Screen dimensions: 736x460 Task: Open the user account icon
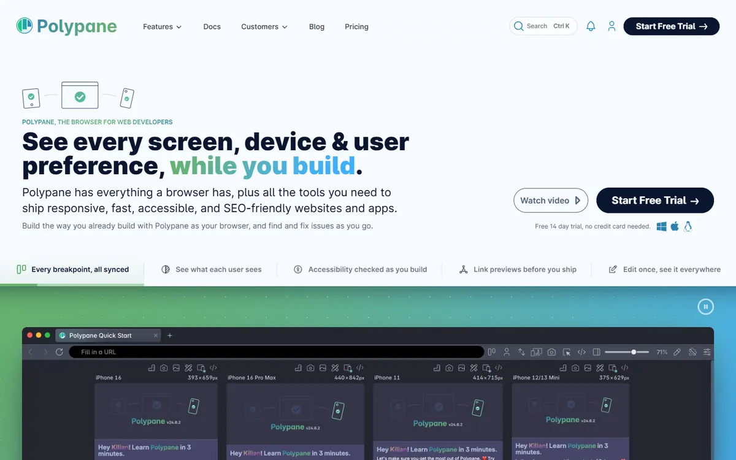click(611, 26)
